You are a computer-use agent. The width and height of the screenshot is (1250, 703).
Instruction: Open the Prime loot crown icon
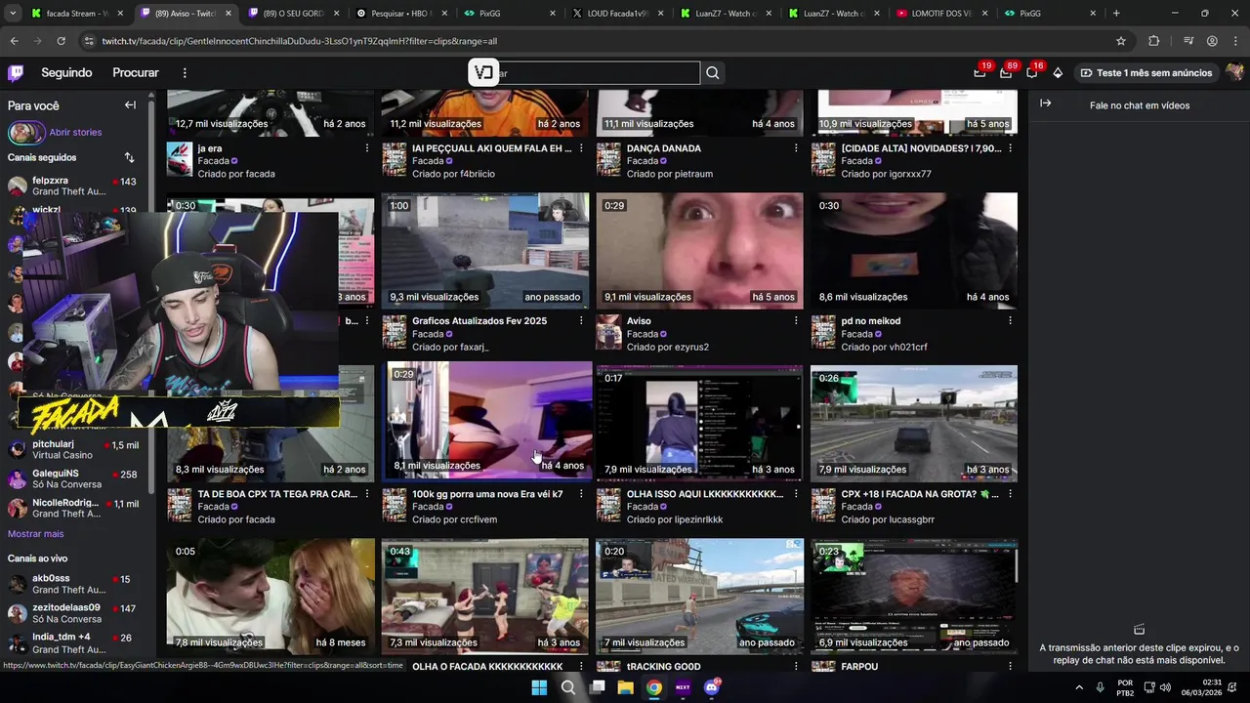pyautogui.click(x=979, y=73)
